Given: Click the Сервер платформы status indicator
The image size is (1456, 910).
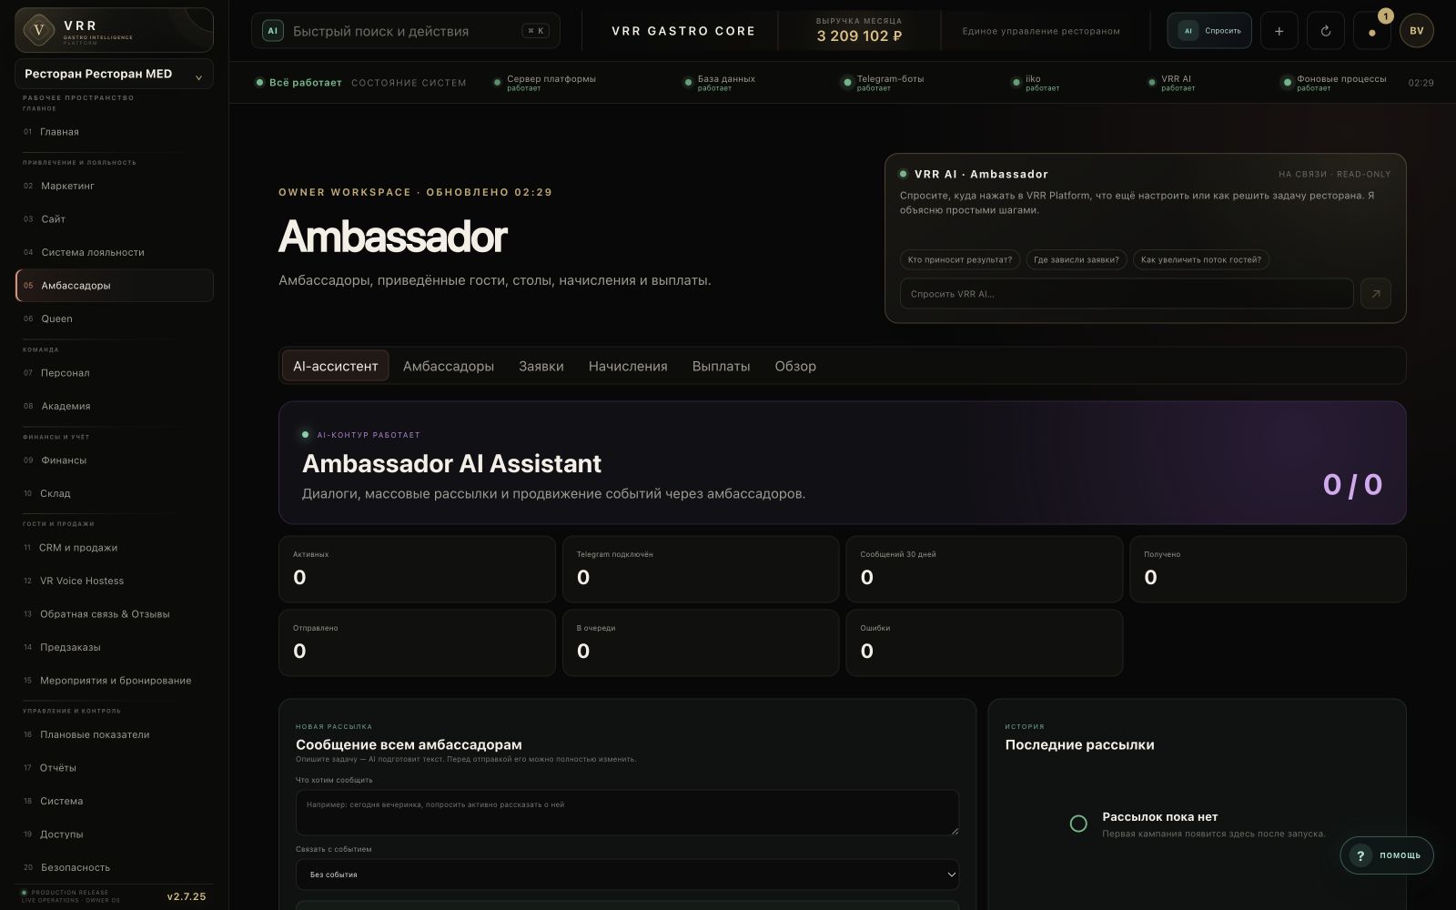Looking at the screenshot, I should pos(545,83).
